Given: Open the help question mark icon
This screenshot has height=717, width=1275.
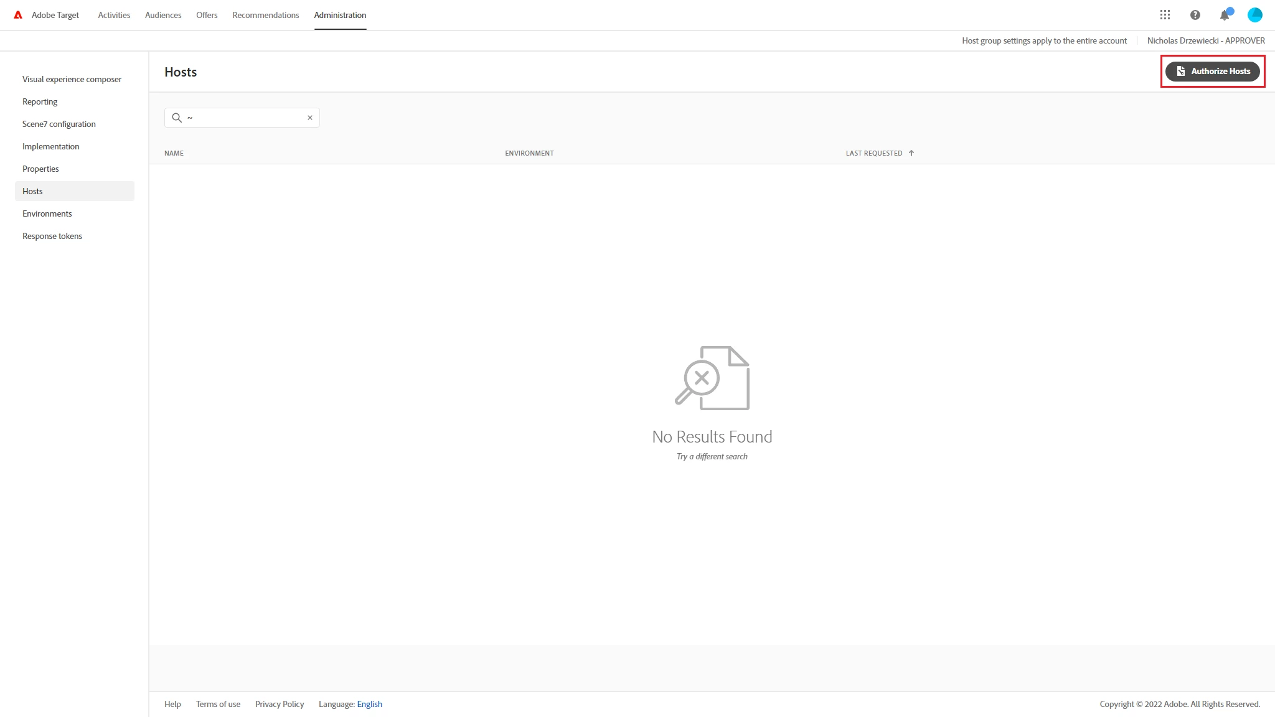Looking at the screenshot, I should 1195,15.
